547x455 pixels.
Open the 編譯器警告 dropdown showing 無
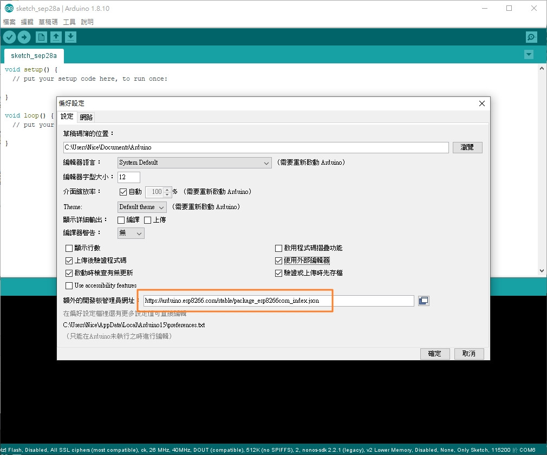tap(131, 233)
